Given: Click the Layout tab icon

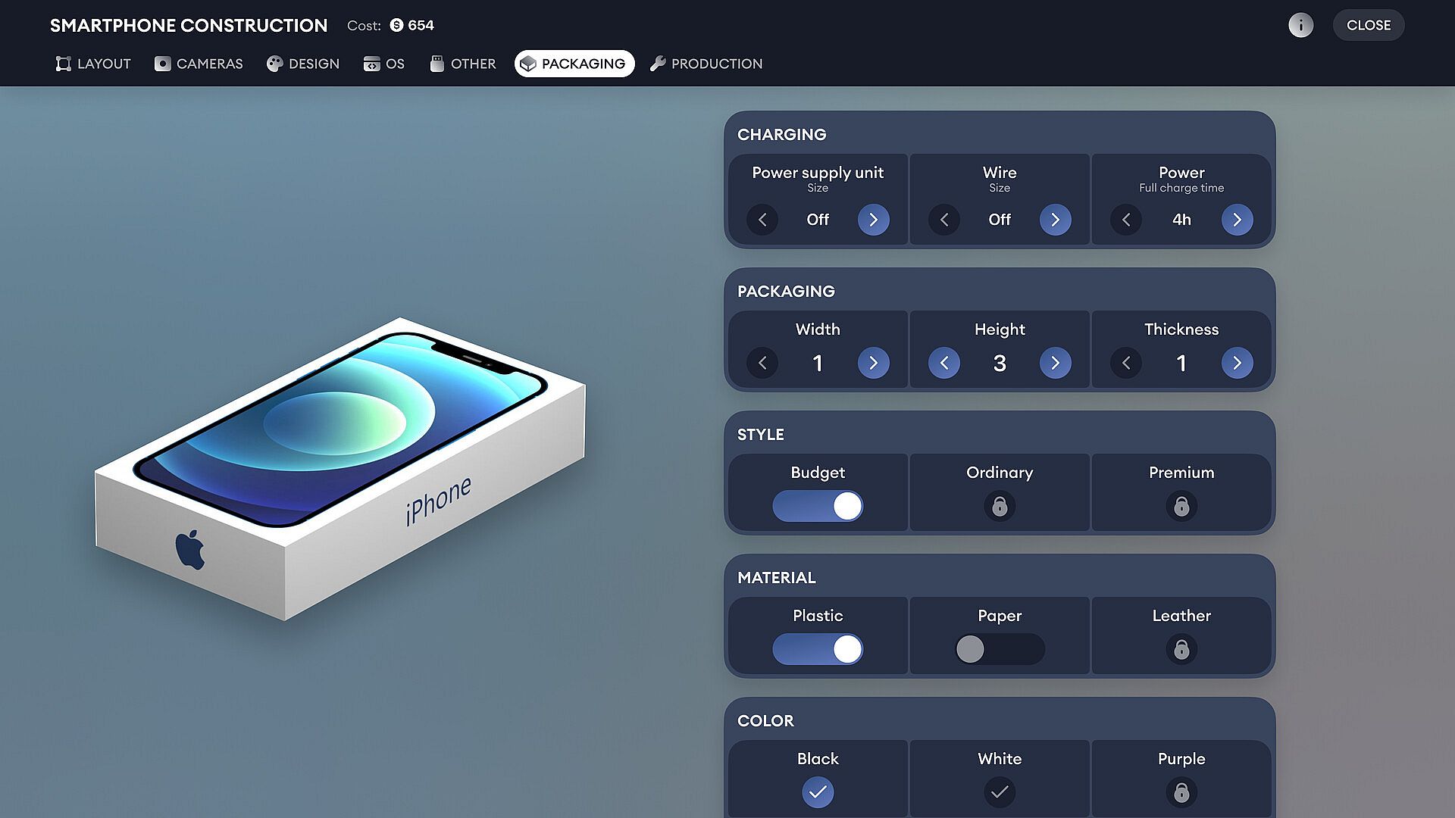Looking at the screenshot, I should coord(63,64).
